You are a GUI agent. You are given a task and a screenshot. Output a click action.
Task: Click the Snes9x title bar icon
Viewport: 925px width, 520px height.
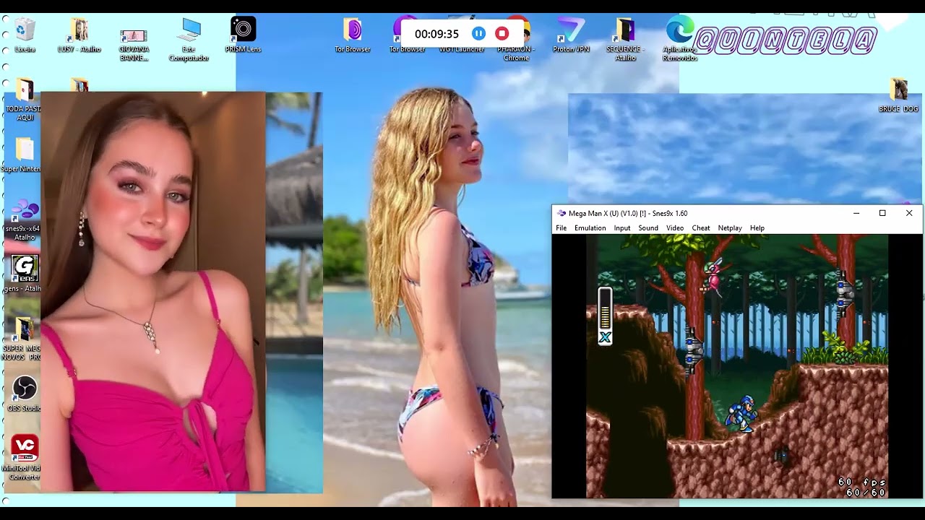(x=562, y=213)
